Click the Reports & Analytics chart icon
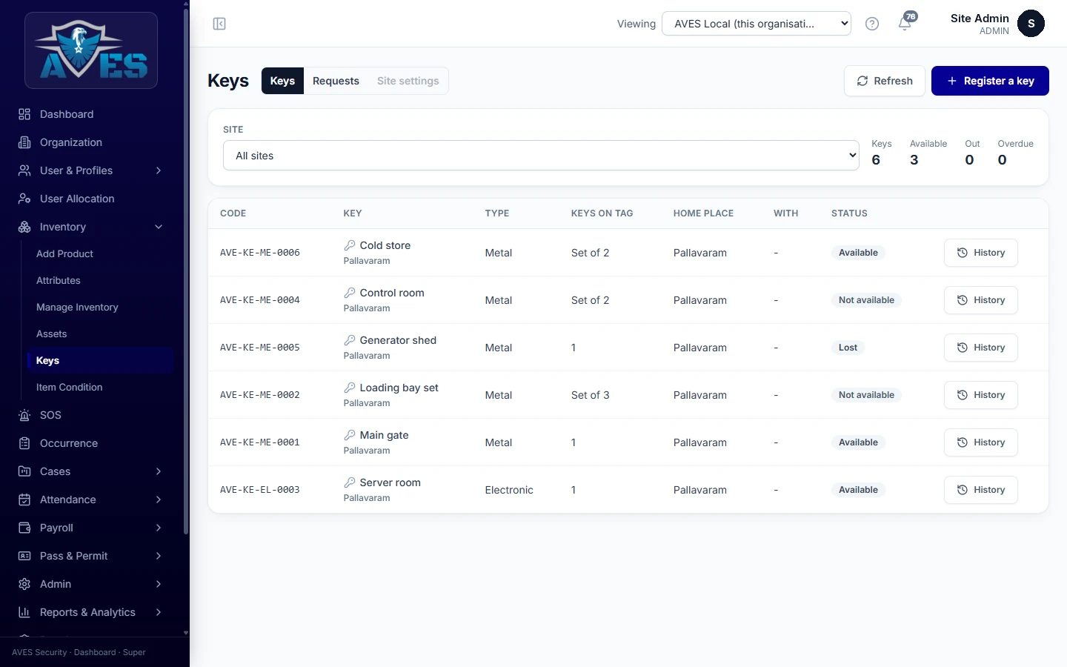Screen dimensions: 1067x667 pyautogui.click(x=24, y=612)
